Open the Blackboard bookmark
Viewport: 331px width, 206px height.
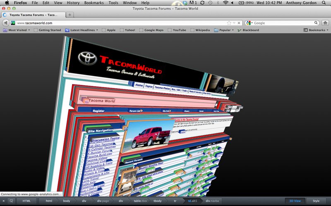(248, 30)
